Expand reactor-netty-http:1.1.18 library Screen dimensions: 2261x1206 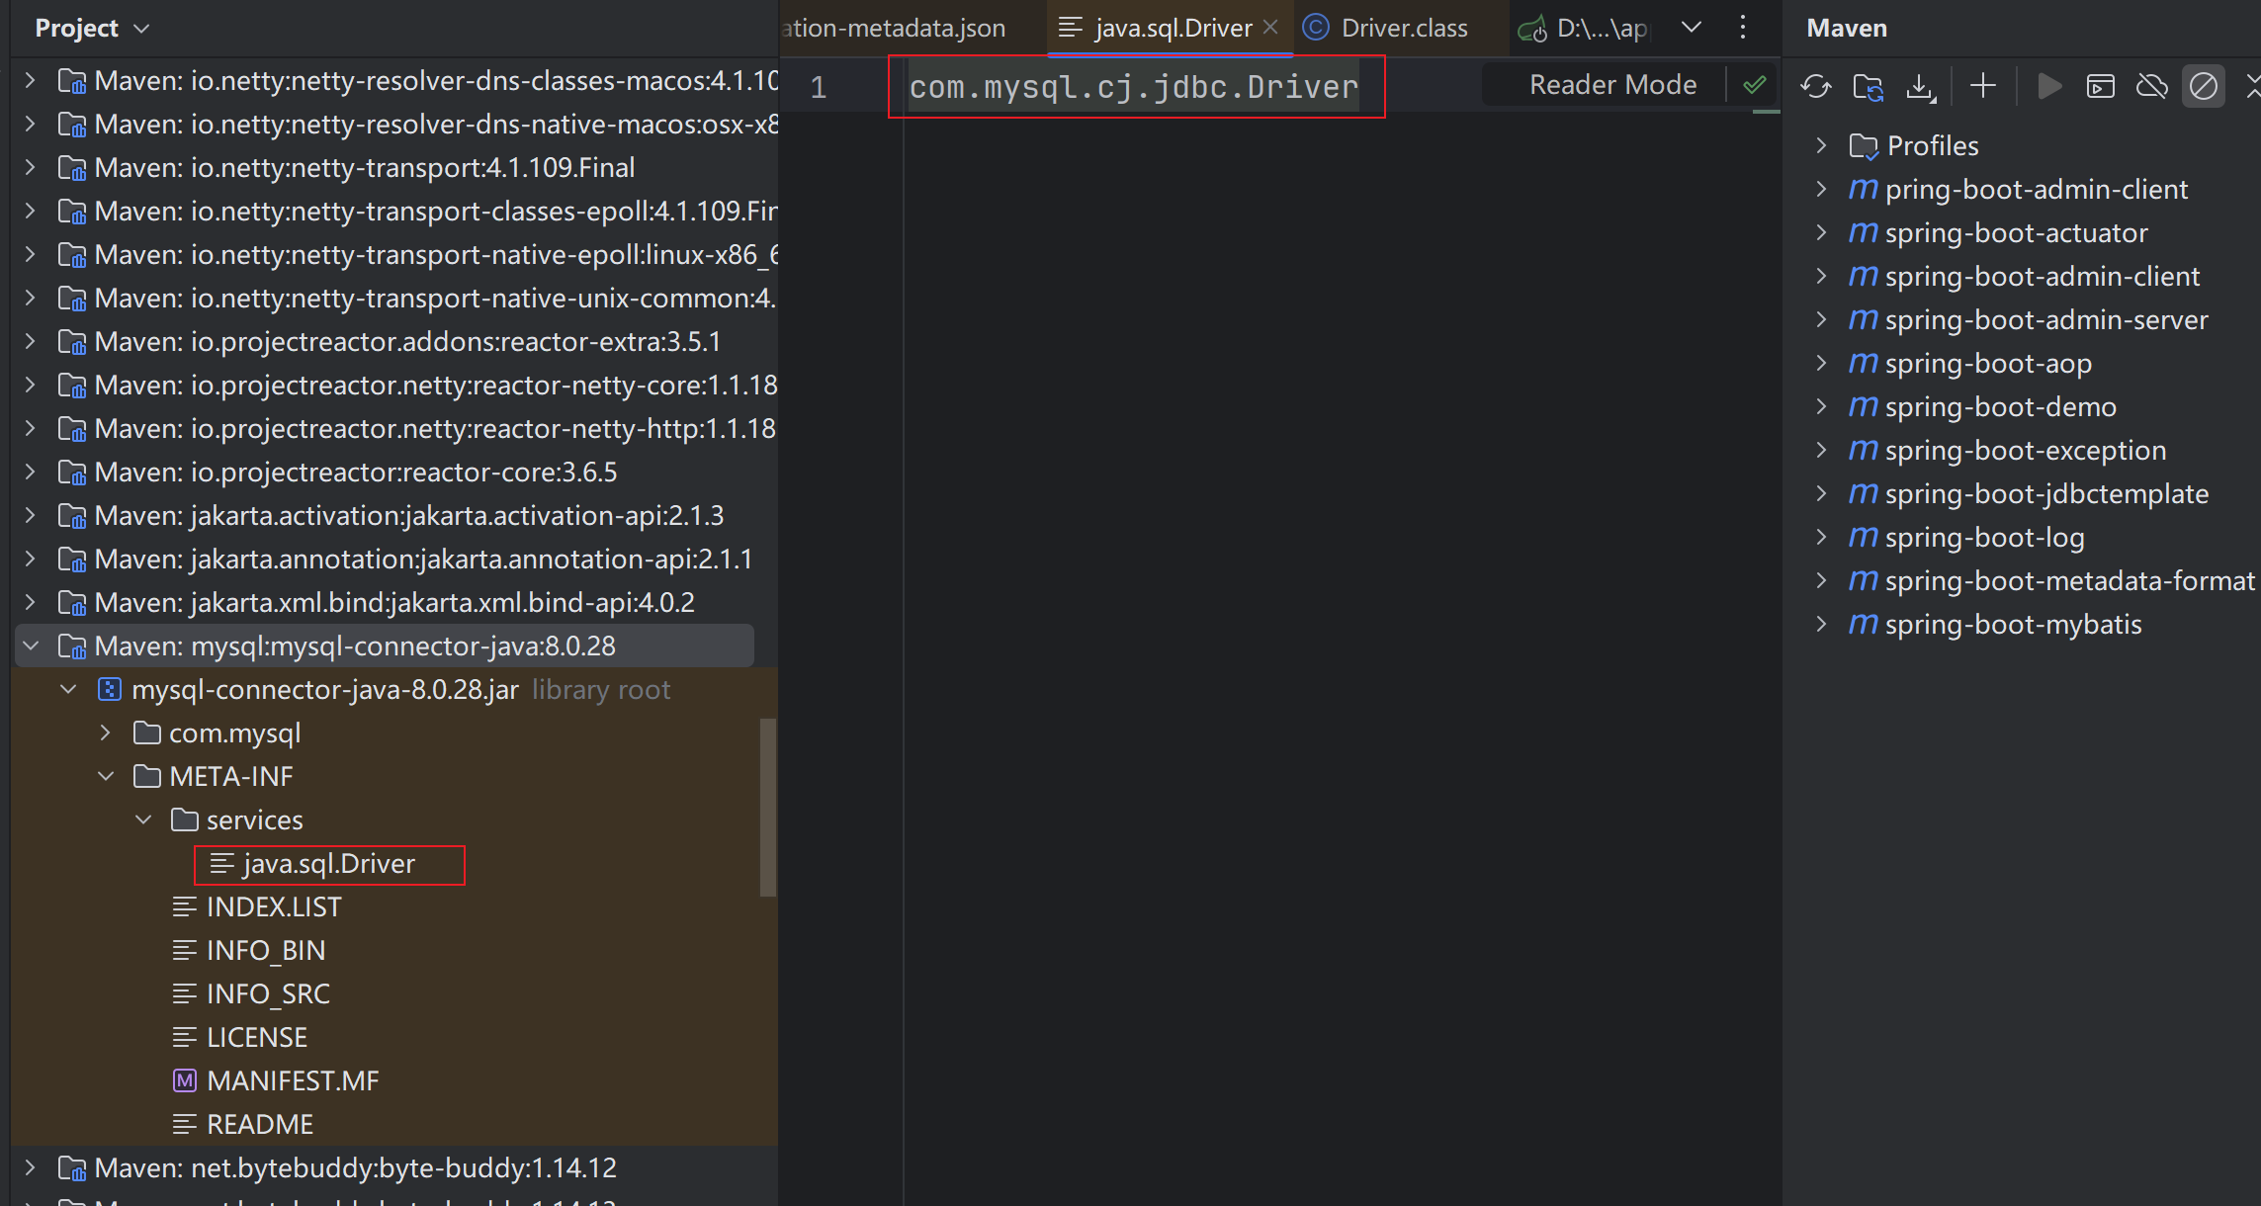click(31, 429)
